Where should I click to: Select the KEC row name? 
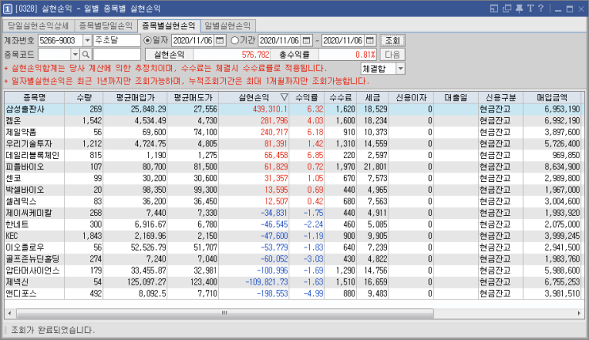tap(12, 236)
